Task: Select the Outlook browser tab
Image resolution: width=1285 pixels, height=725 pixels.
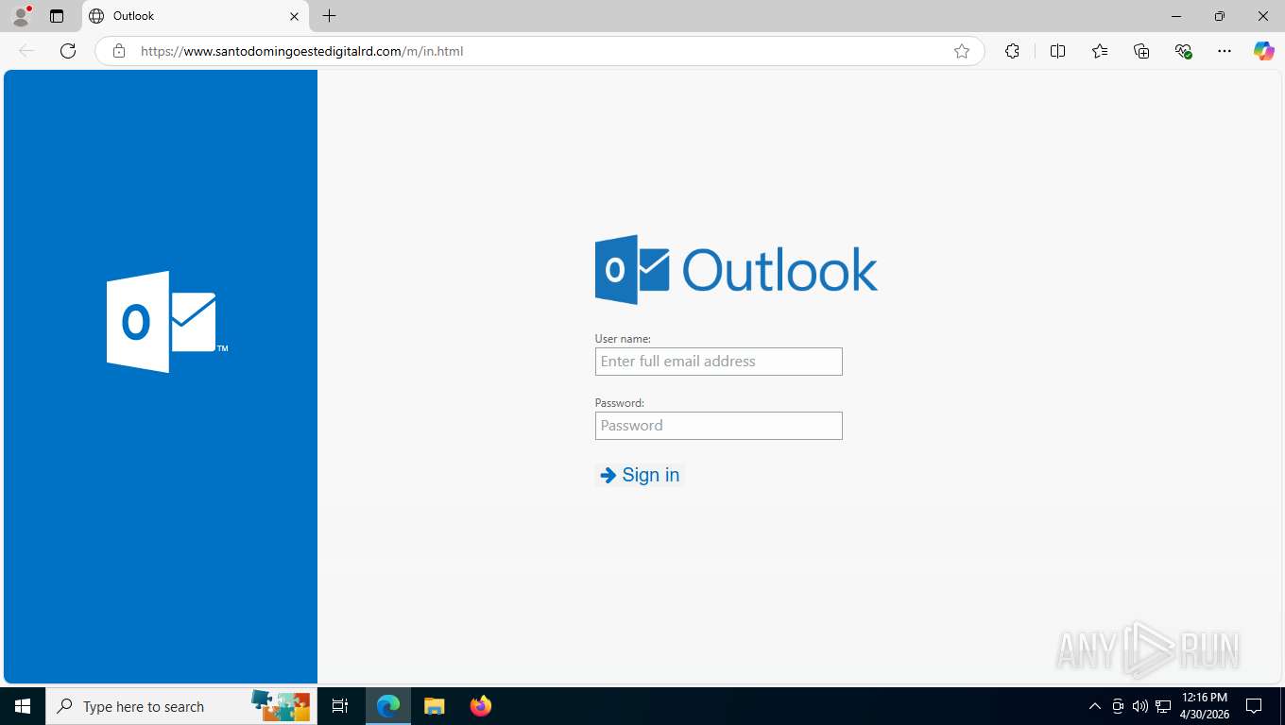Action: 196,16
